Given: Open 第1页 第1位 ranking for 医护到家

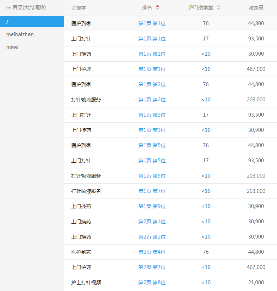Looking at the screenshot, I should pyautogui.click(x=152, y=23).
